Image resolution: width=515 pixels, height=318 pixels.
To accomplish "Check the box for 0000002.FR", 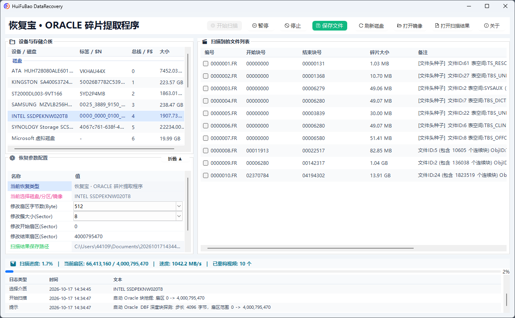I will click(x=205, y=76).
